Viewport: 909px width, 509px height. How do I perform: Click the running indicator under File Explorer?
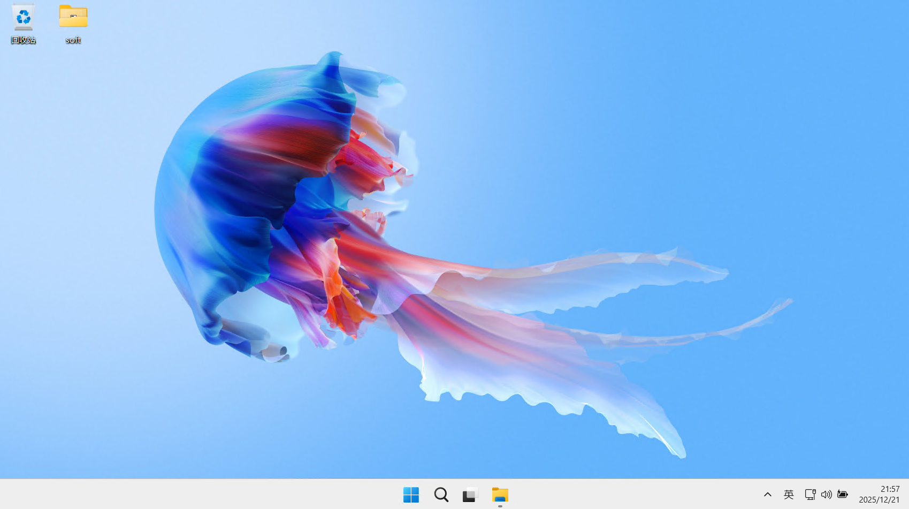(x=500, y=506)
